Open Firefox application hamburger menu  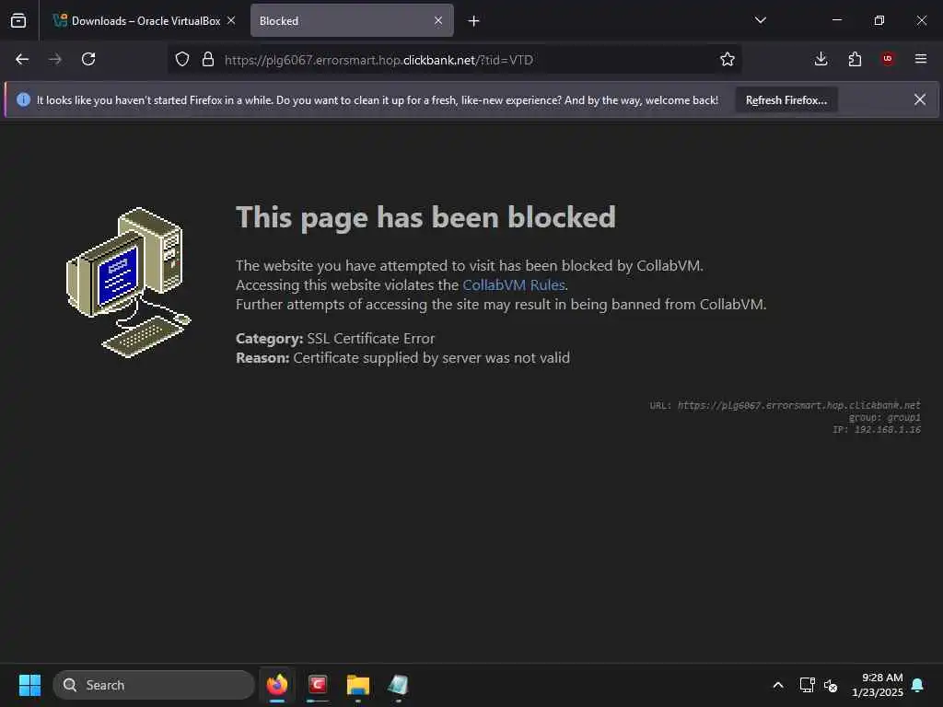point(921,59)
